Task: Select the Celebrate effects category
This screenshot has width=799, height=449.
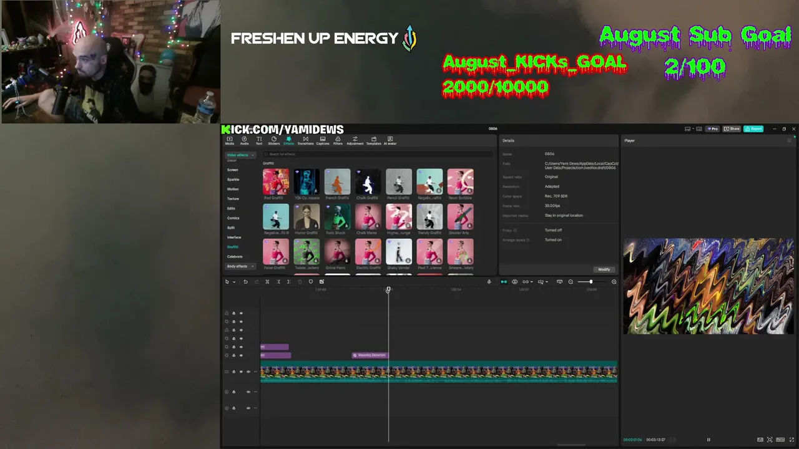Action: coord(235,257)
